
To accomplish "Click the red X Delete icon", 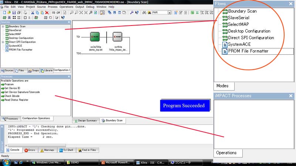I will coord(47,13).
